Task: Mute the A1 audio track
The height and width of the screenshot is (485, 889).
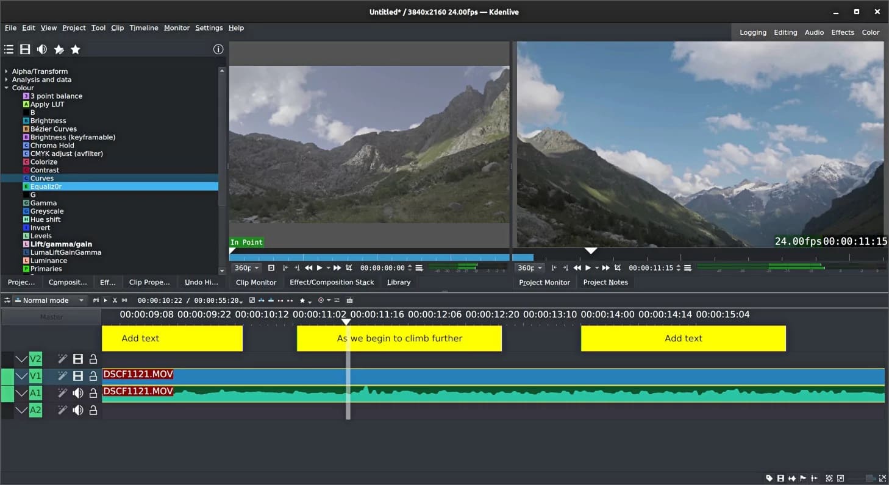Action: point(78,394)
